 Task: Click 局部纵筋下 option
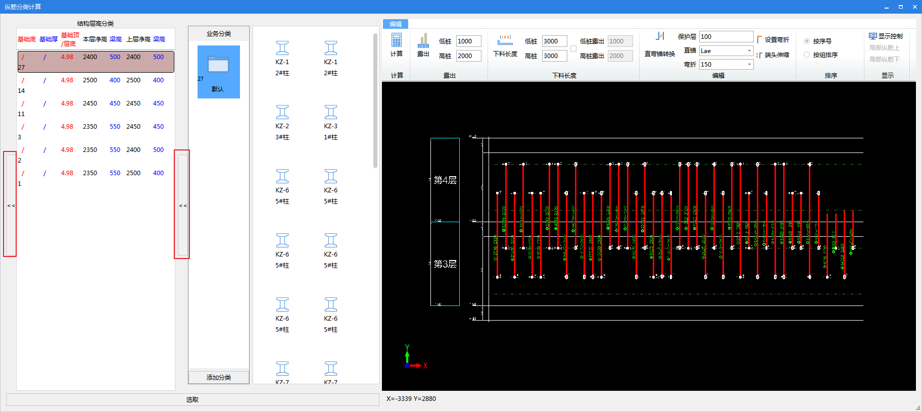click(884, 60)
